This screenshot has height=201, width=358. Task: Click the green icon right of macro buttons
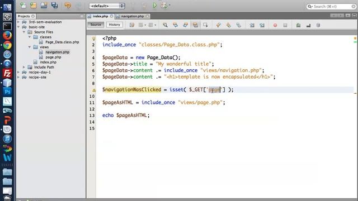click(298, 25)
